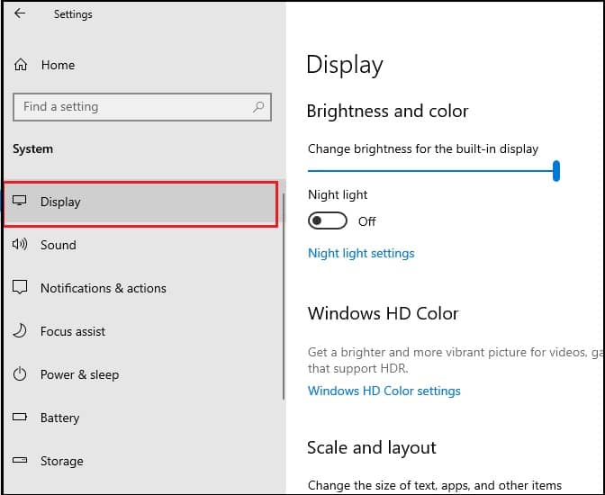Click the Power & sleep icon

[20, 373]
